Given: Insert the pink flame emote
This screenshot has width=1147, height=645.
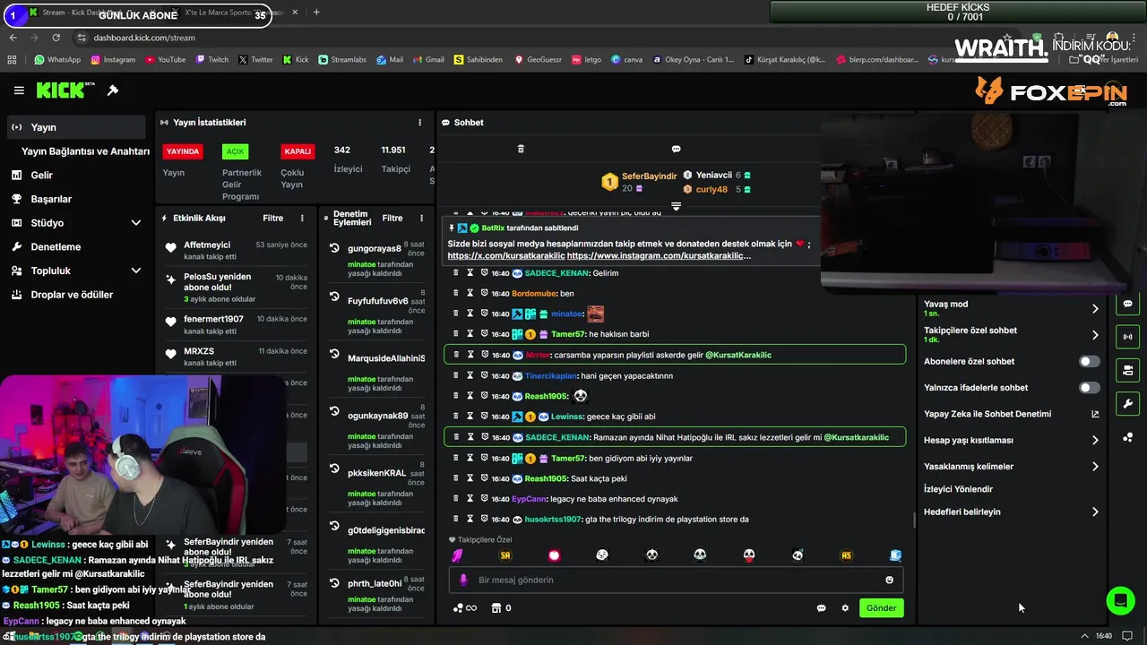Looking at the screenshot, I should pyautogui.click(x=457, y=555).
